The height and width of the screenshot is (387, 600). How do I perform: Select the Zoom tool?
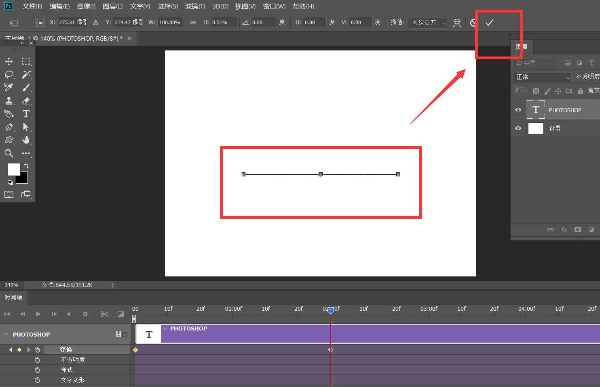click(9, 153)
